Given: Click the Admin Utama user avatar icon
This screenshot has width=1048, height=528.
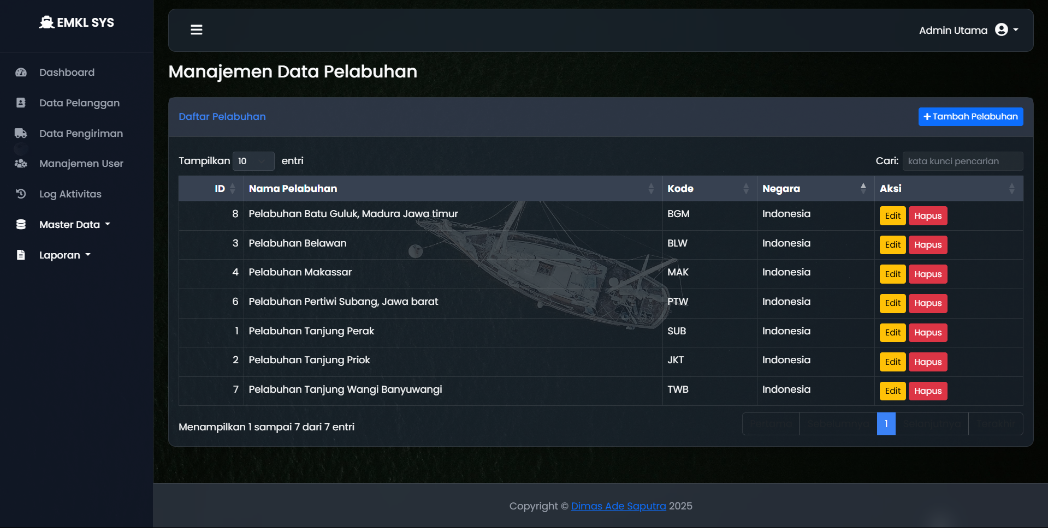Looking at the screenshot, I should click(1001, 30).
